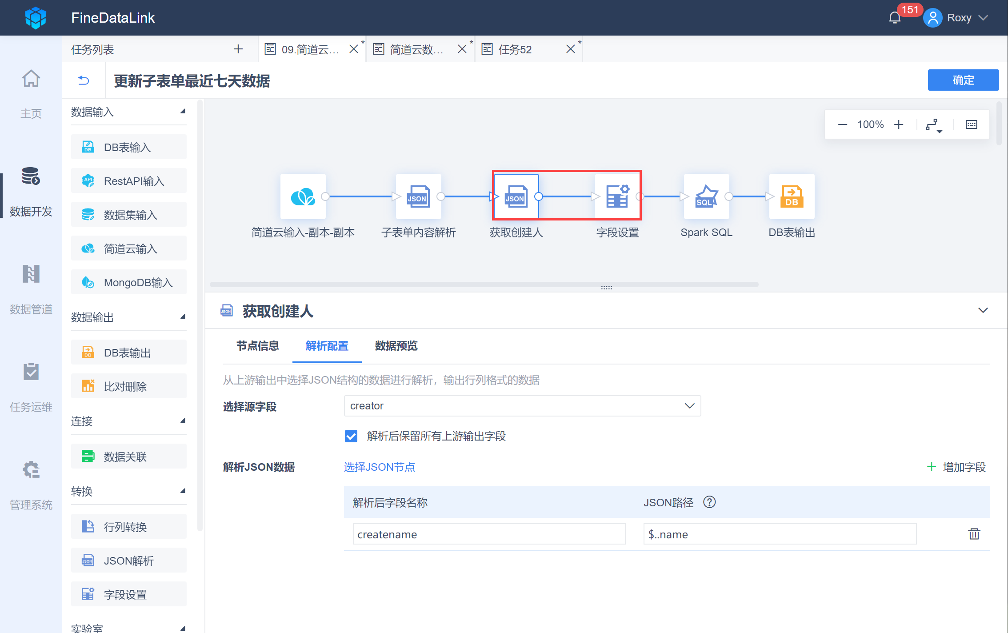Click the left palette vertical scrollbar

coord(200,315)
